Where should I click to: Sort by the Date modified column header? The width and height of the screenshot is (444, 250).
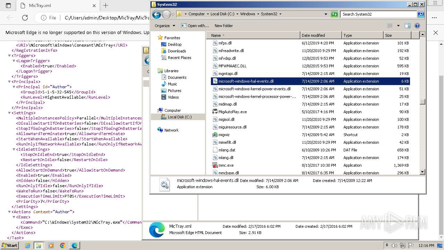pyautogui.click(x=321, y=35)
